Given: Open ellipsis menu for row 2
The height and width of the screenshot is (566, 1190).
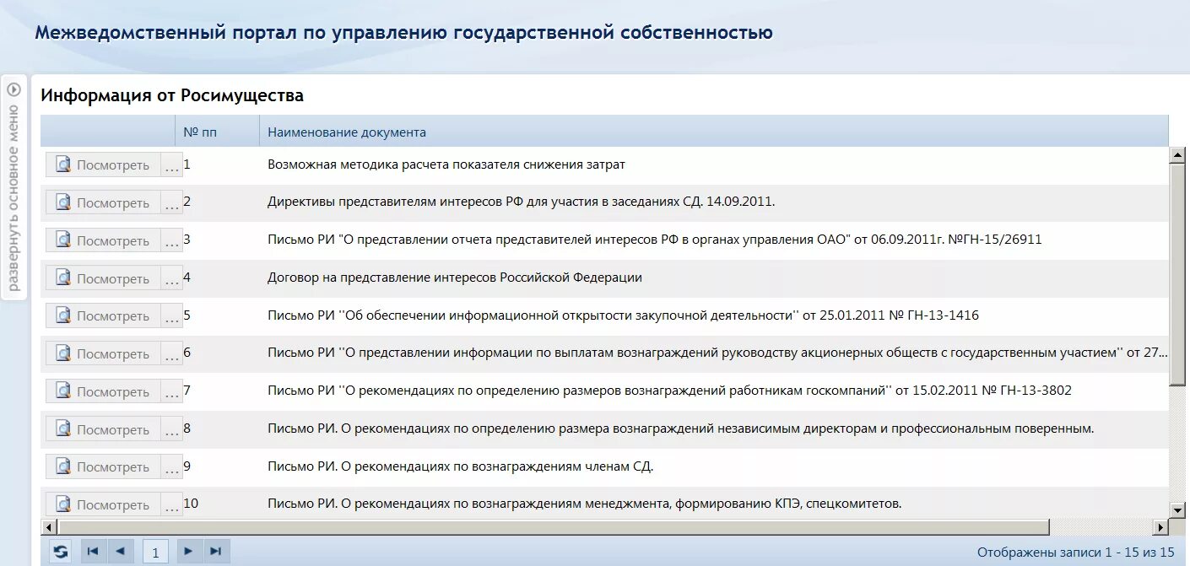Looking at the screenshot, I should click(x=171, y=203).
